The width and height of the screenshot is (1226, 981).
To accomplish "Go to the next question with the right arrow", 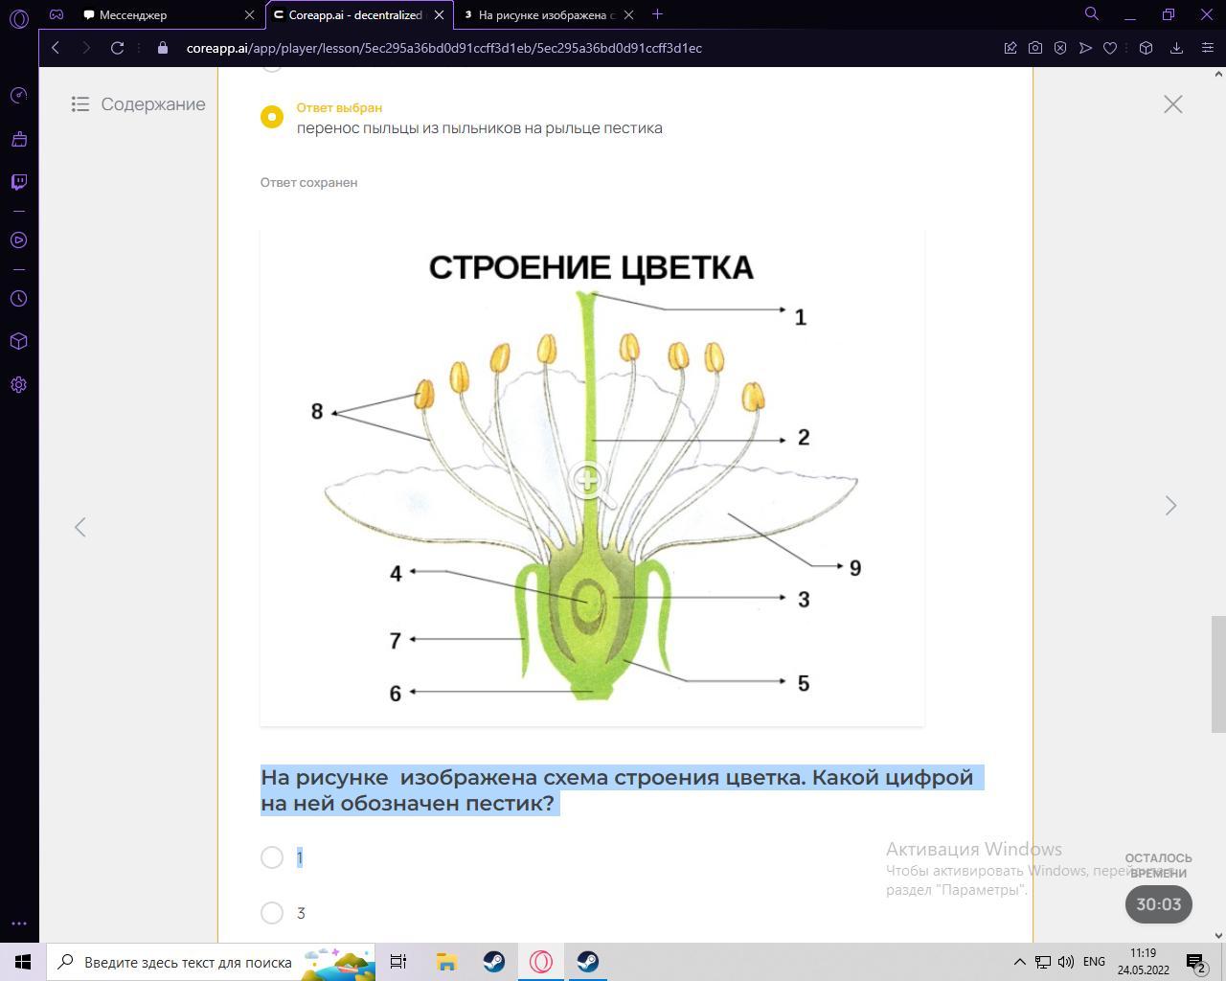I will 1170,506.
